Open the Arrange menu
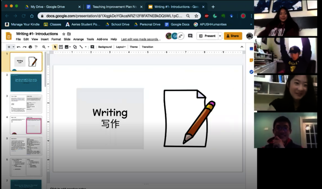Viewport: 322px width, 189px height. [78, 39]
